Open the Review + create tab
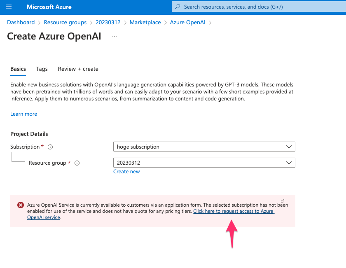 78,69
